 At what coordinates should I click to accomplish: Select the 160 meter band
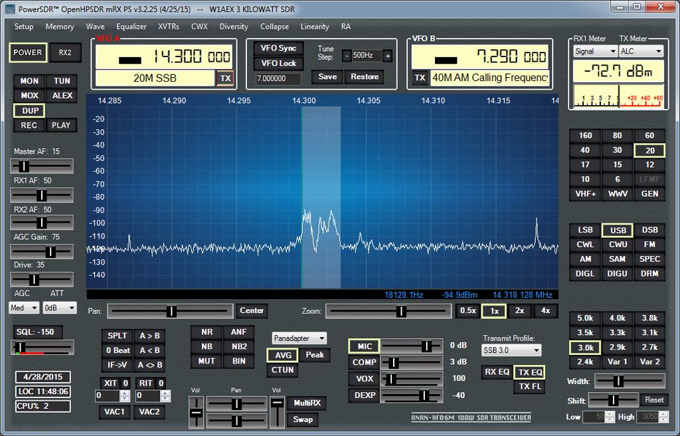point(585,136)
